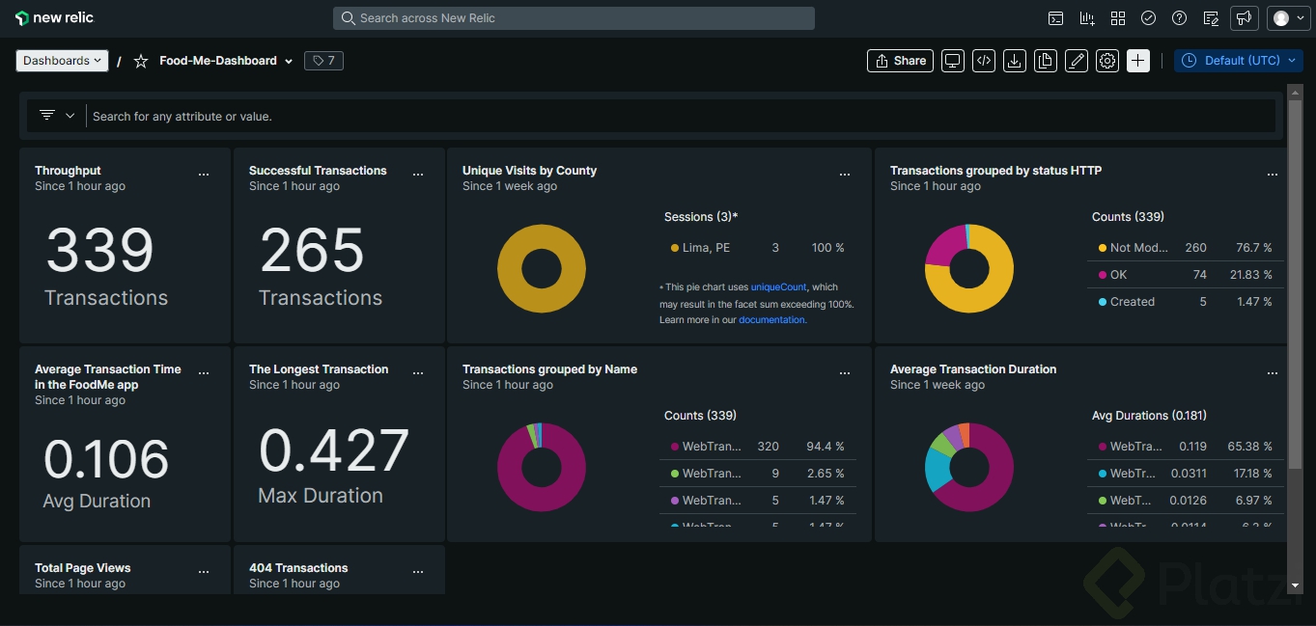Open the announcements megaphone icon
1316x626 pixels.
pos(1245,18)
